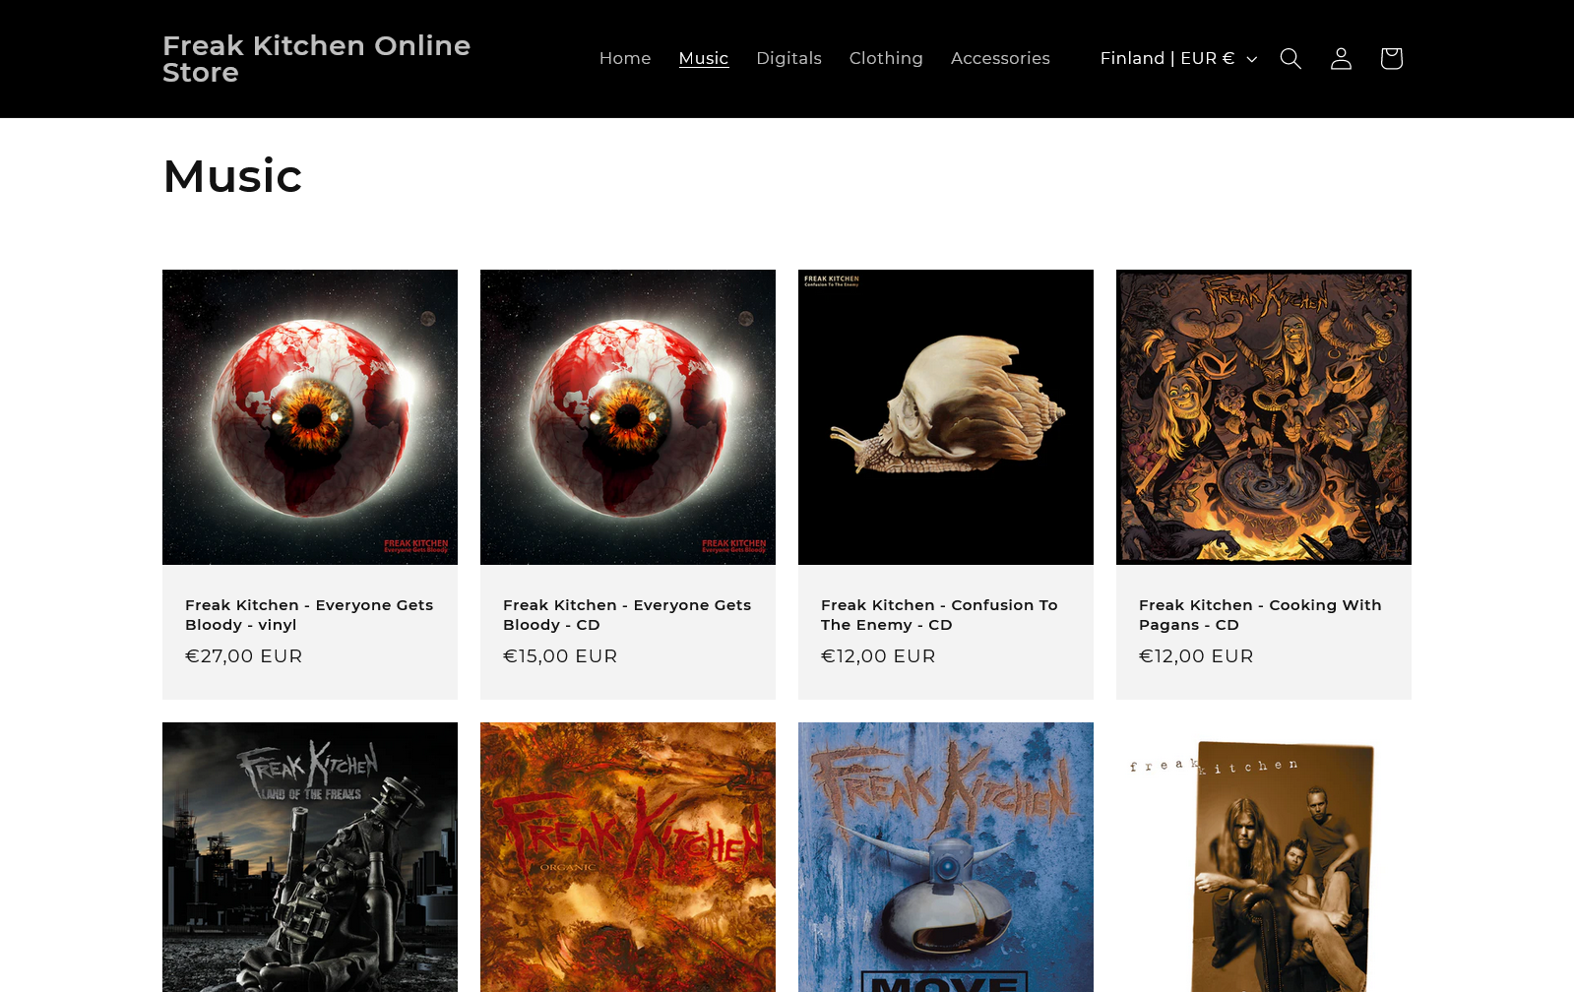
Task: Open Everyone Gets Bloody vinyl product link
Action: [309, 615]
